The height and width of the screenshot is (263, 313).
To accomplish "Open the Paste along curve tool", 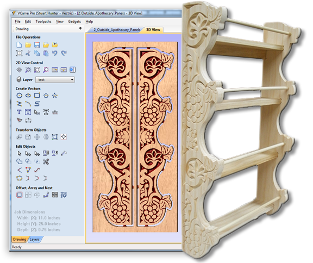I will click(46, 195).
